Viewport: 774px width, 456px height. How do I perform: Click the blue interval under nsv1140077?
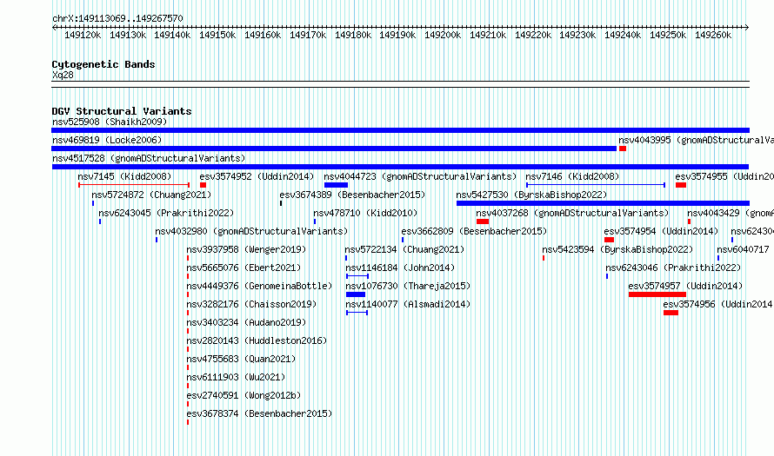coord(357,313)
